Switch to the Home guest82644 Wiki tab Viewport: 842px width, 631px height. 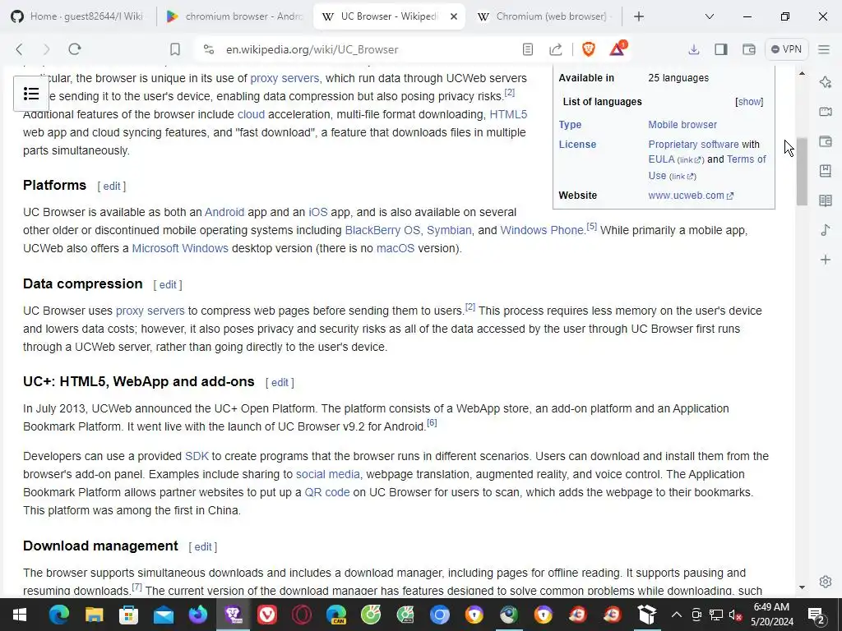click(x=78, y=16)
